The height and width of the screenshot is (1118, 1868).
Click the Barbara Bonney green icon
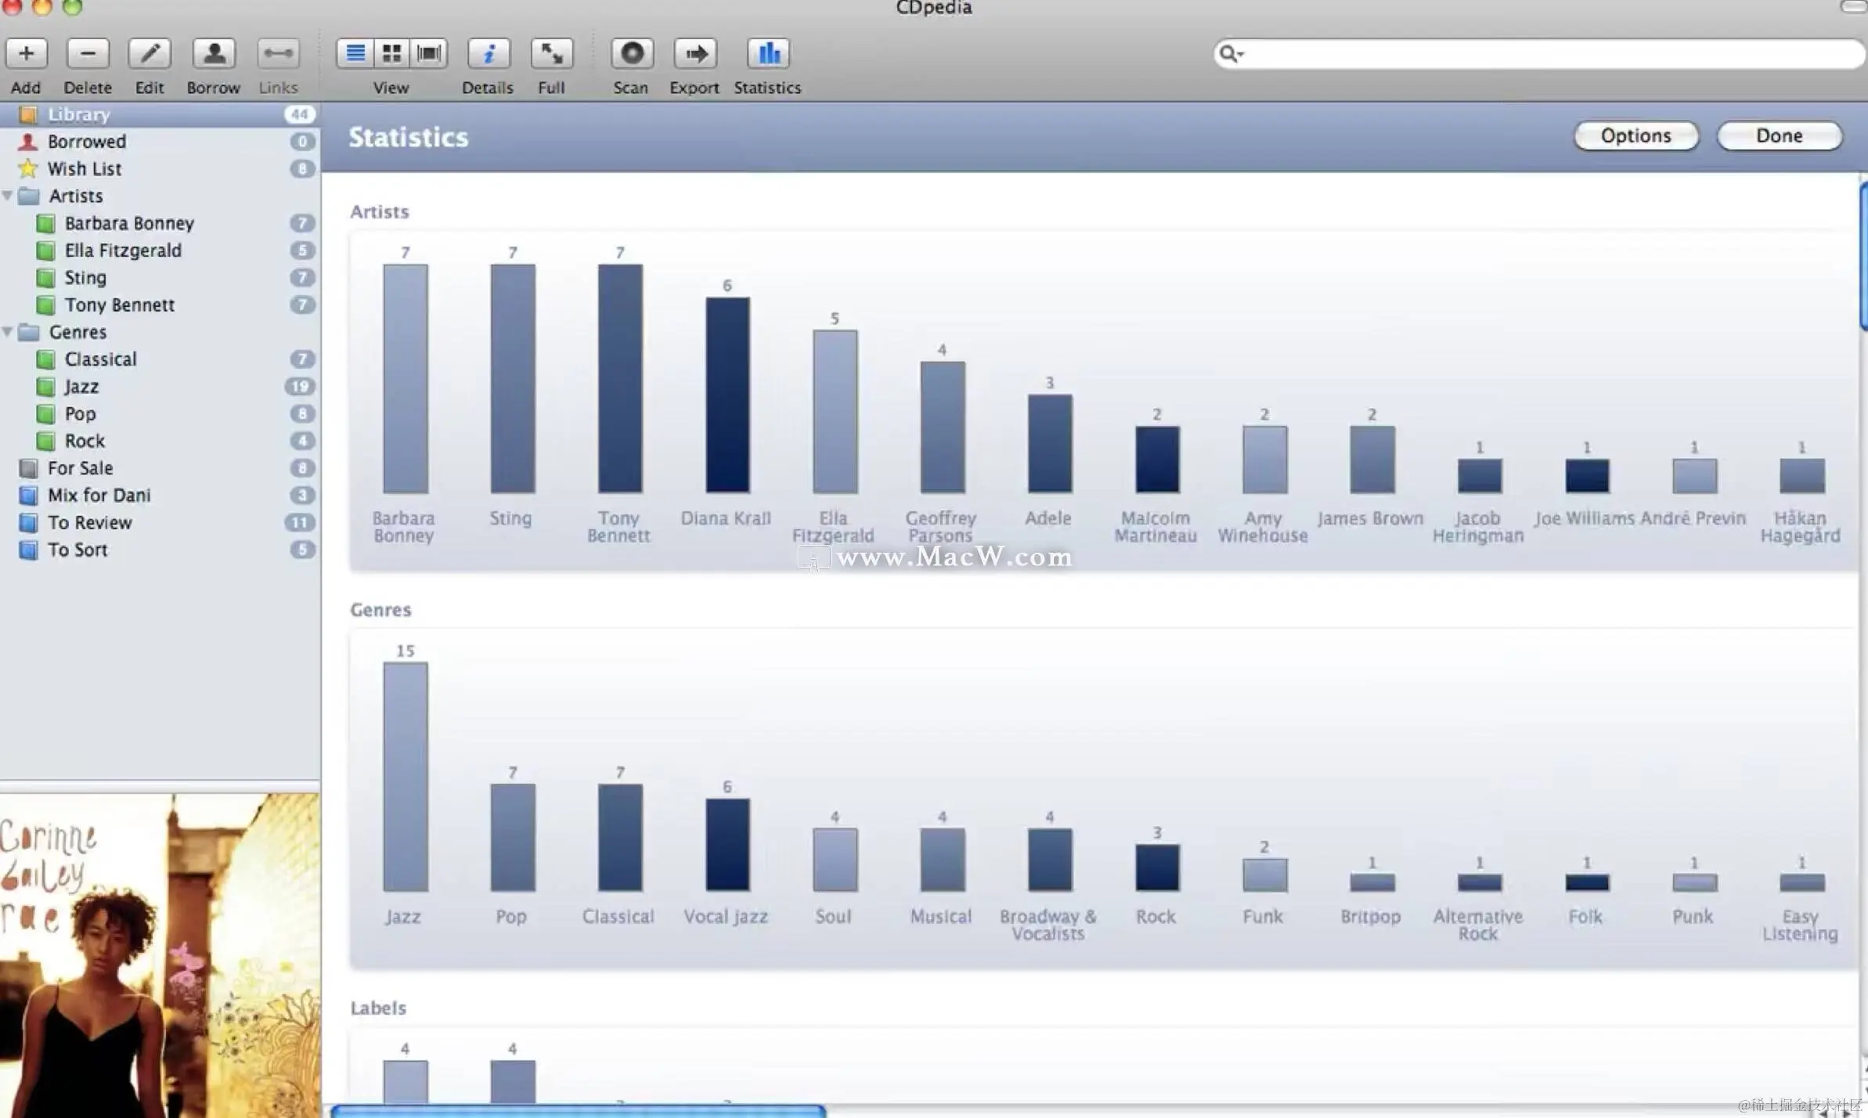tap(46, 224)
